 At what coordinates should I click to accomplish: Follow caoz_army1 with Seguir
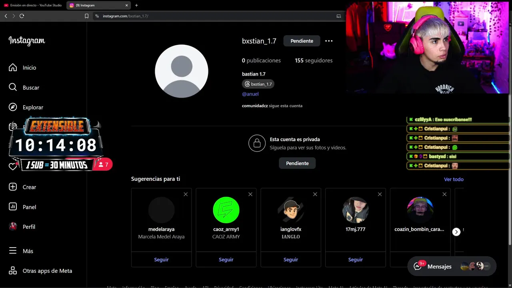[226, 260]
